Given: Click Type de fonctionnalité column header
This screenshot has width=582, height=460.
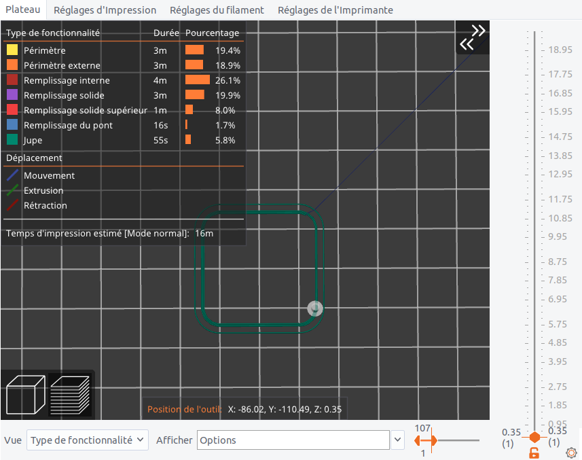Looking at the screenshot, I should coord(53,33).
